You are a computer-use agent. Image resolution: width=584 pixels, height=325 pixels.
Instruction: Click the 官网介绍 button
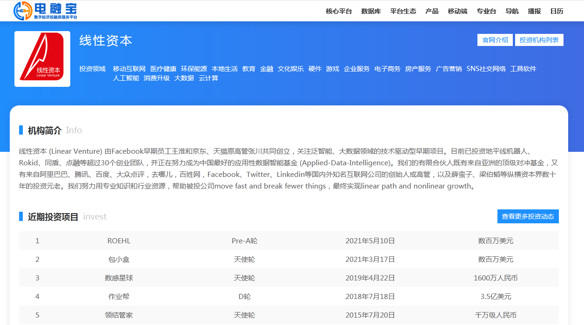495,40
